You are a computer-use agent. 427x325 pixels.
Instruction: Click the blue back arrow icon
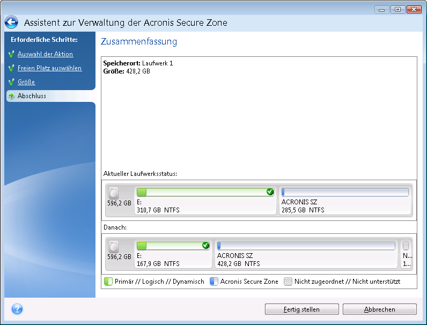click(12, 23)
